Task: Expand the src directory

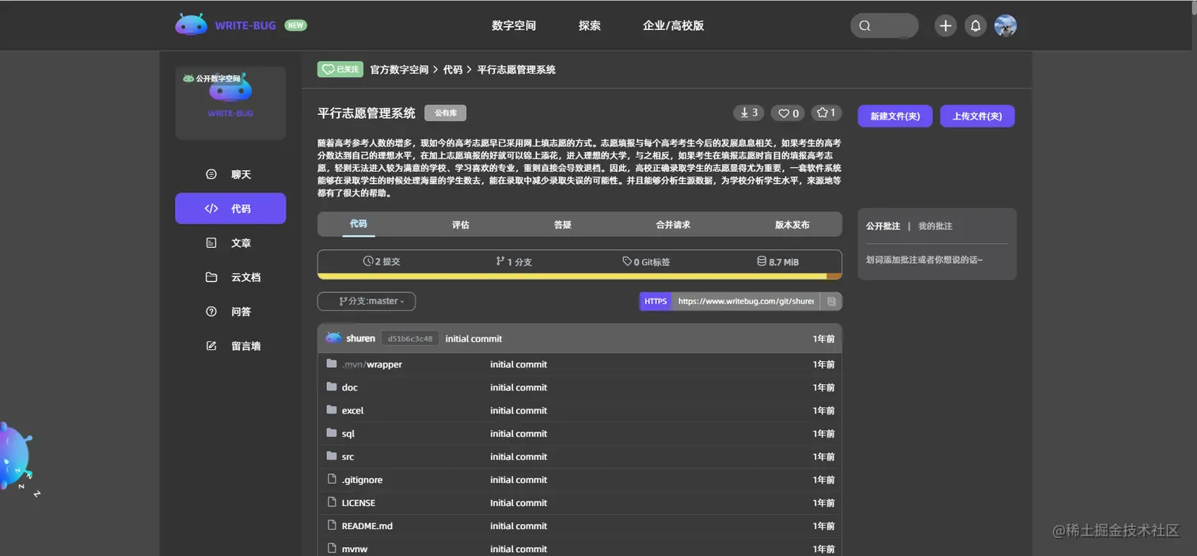Action: (347, 456)
